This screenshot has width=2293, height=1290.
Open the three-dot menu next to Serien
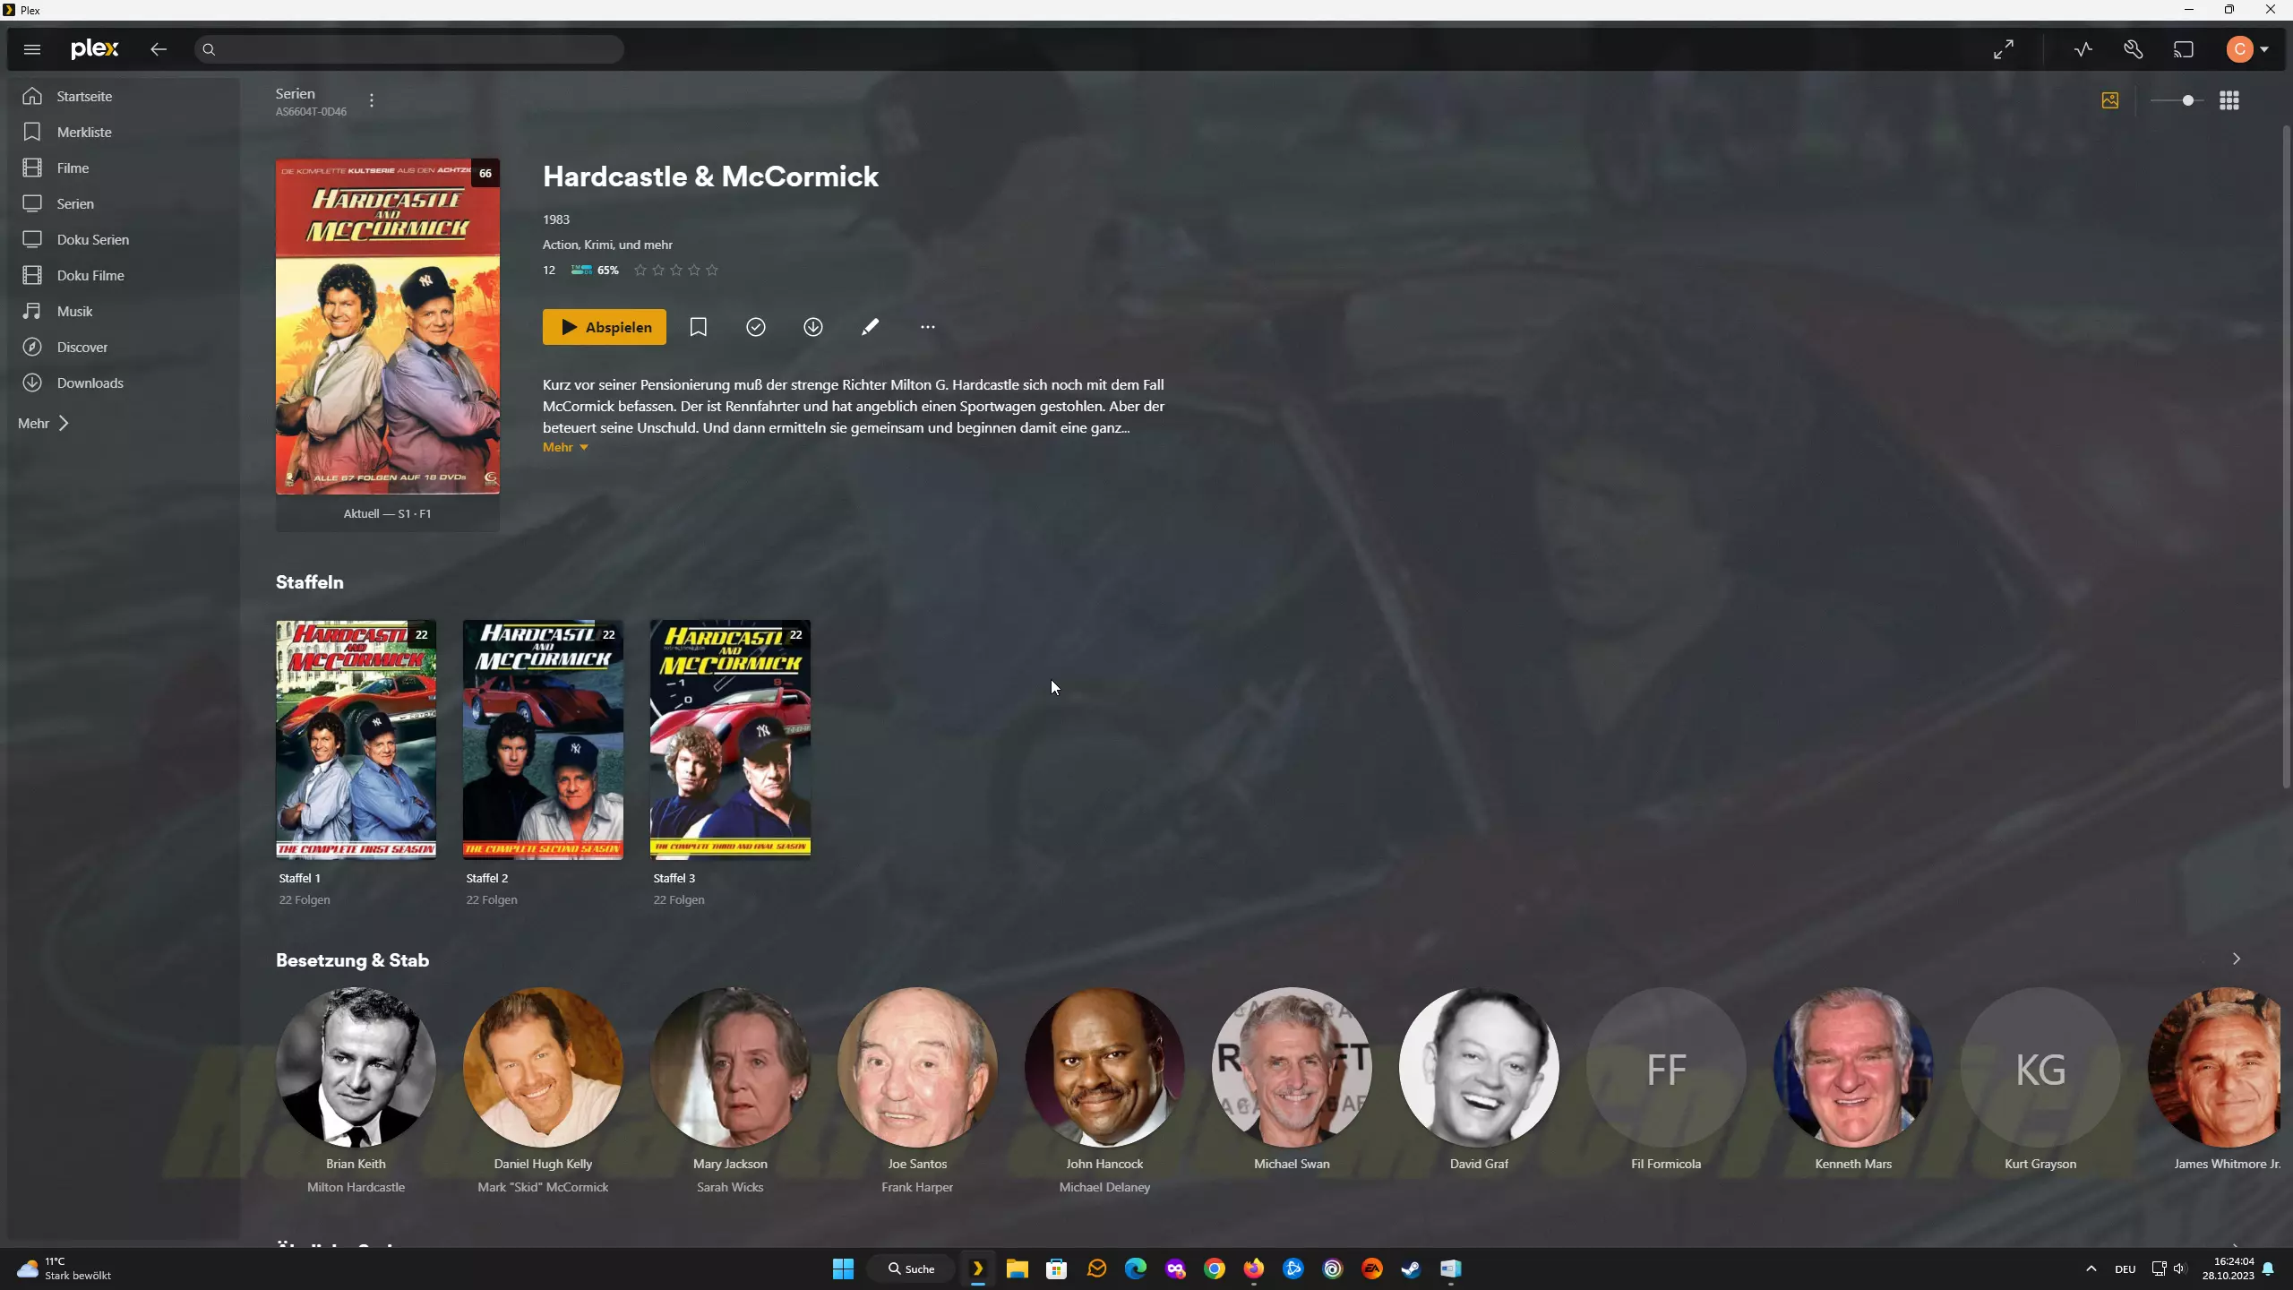pos(372,100)
